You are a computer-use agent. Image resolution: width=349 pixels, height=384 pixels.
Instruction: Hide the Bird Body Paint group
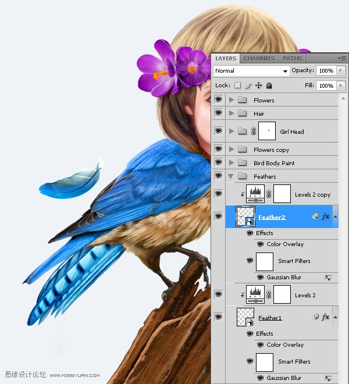[x=218, y=163]
